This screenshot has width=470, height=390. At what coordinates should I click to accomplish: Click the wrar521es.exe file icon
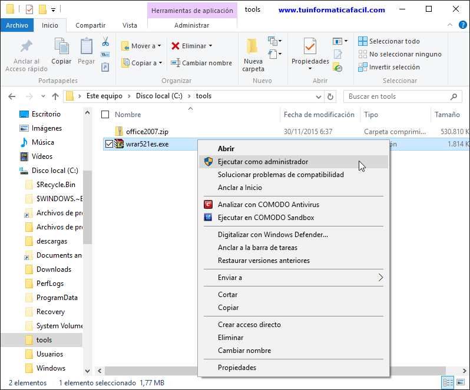(x=120, y=144)
